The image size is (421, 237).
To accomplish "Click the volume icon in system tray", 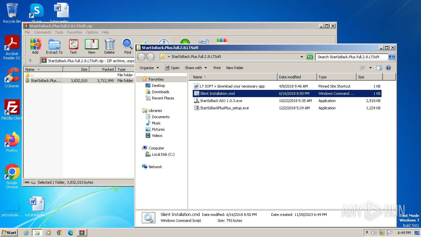I will [374, 233].
